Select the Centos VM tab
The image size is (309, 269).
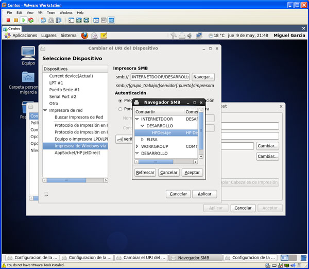[12, 28]
